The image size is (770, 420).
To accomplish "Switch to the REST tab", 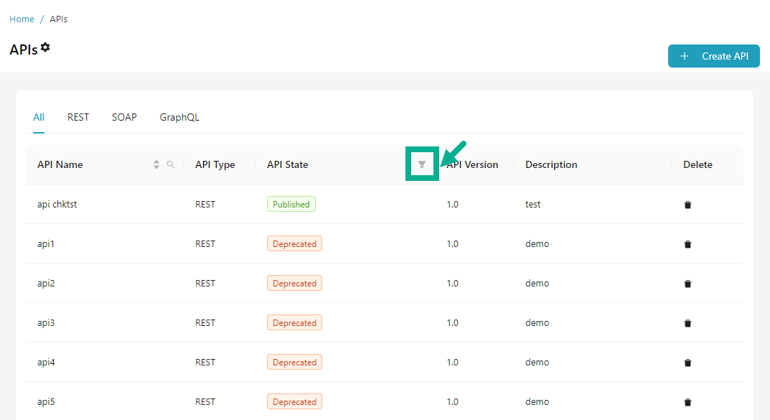I will point(78,117).
